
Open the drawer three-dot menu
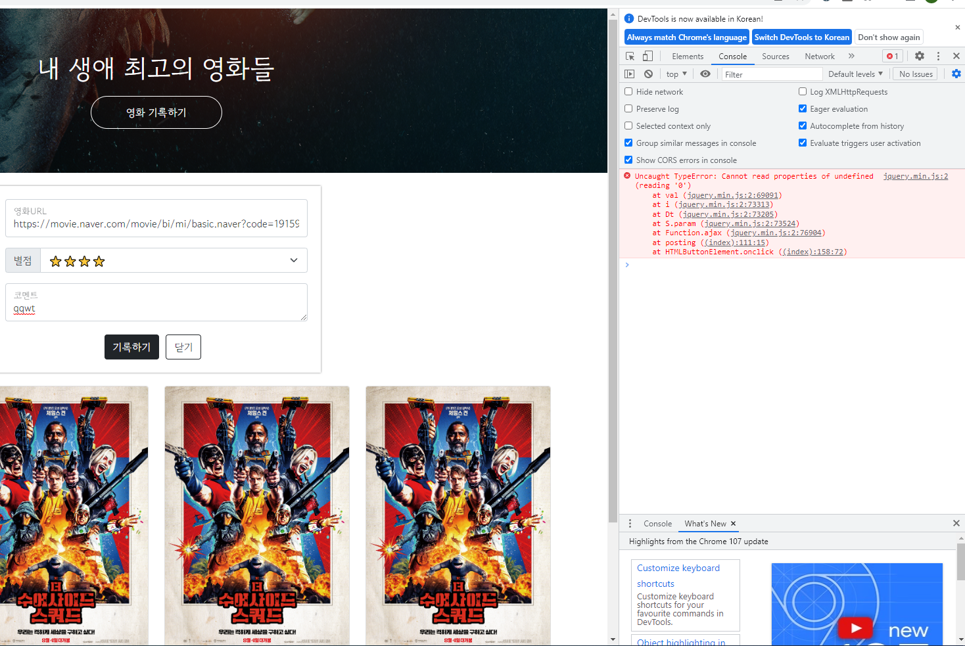pyautogui.click(x=630, y=524)
